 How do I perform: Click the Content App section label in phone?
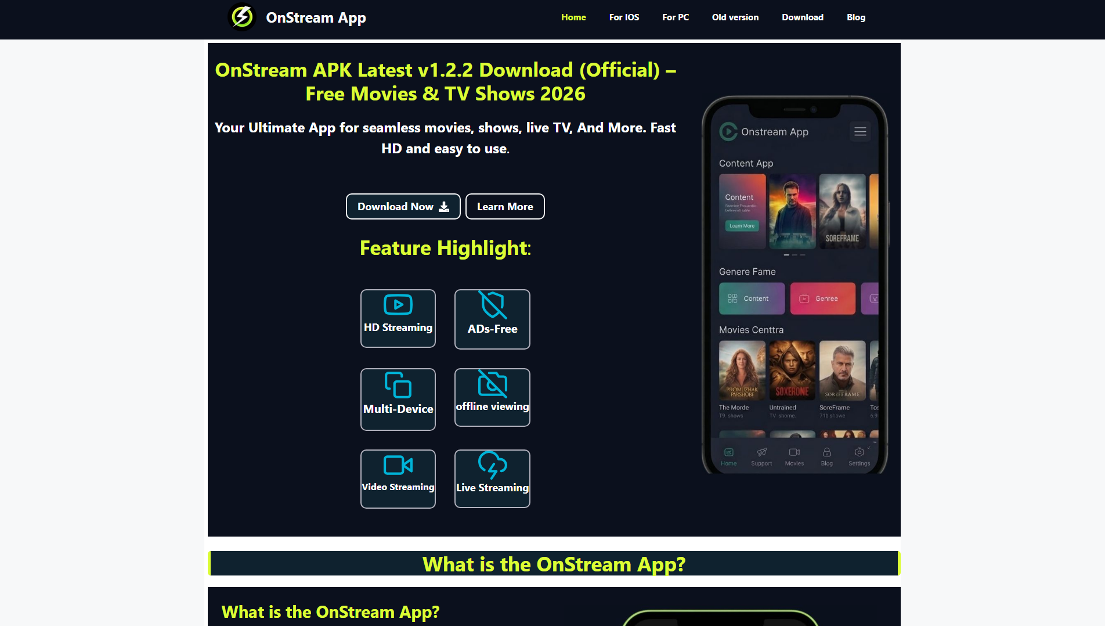pos(746,164)
